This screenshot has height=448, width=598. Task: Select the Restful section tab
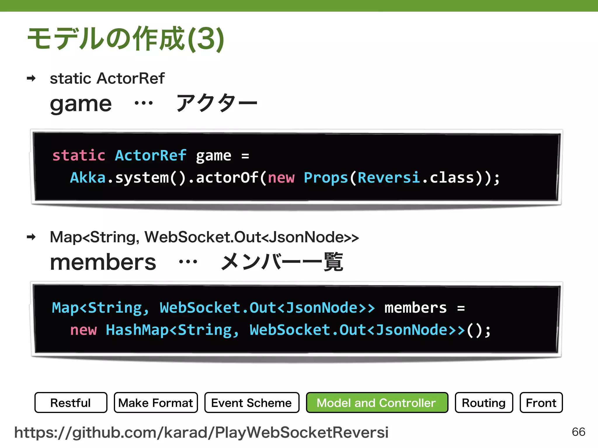71,402
